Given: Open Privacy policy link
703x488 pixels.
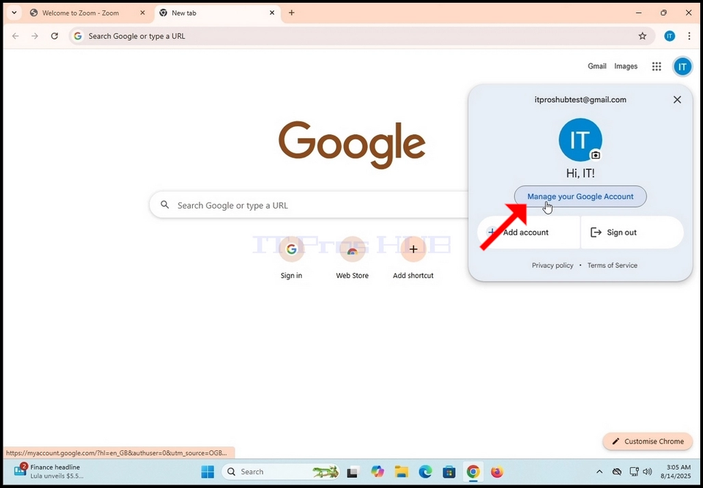Looking at the screenshot, I should (x=553, y=265).
